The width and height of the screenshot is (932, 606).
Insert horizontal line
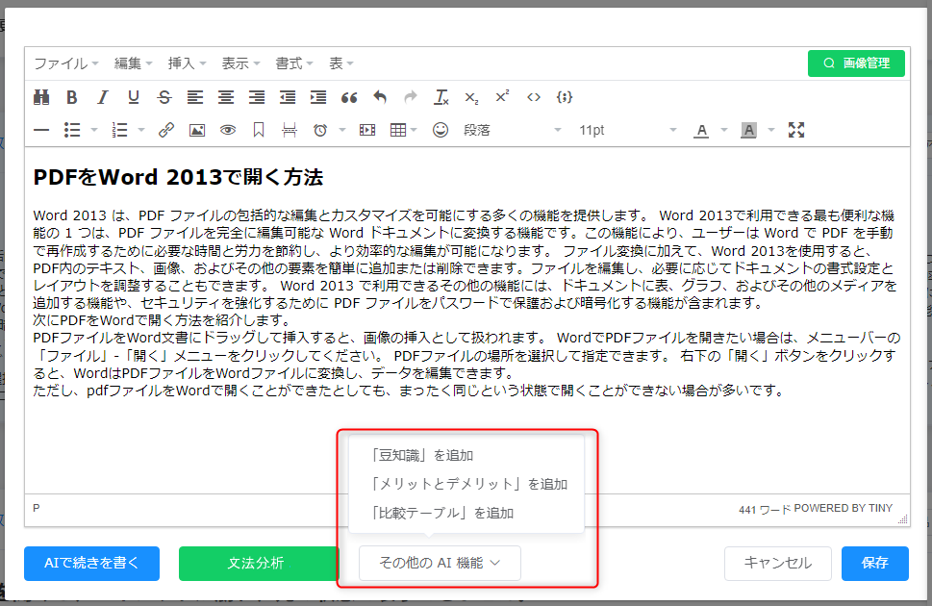(41, 130)
